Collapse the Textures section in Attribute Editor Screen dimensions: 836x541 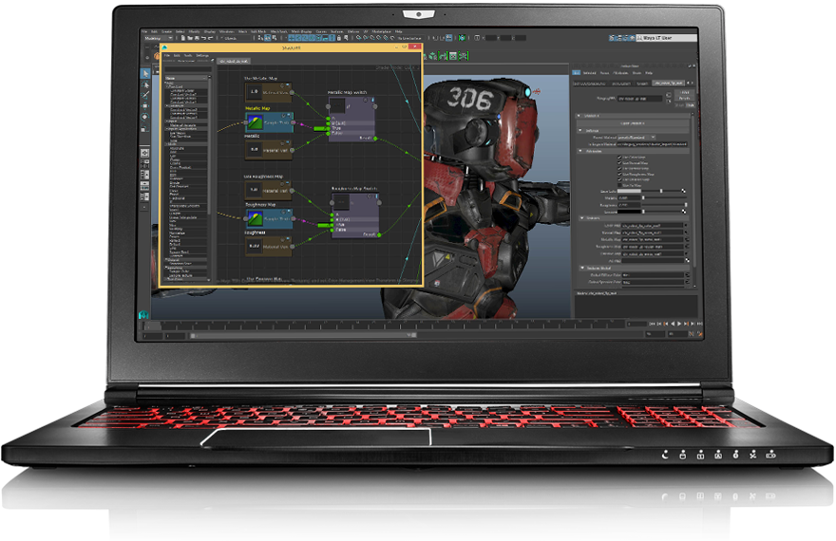point(581,218)
